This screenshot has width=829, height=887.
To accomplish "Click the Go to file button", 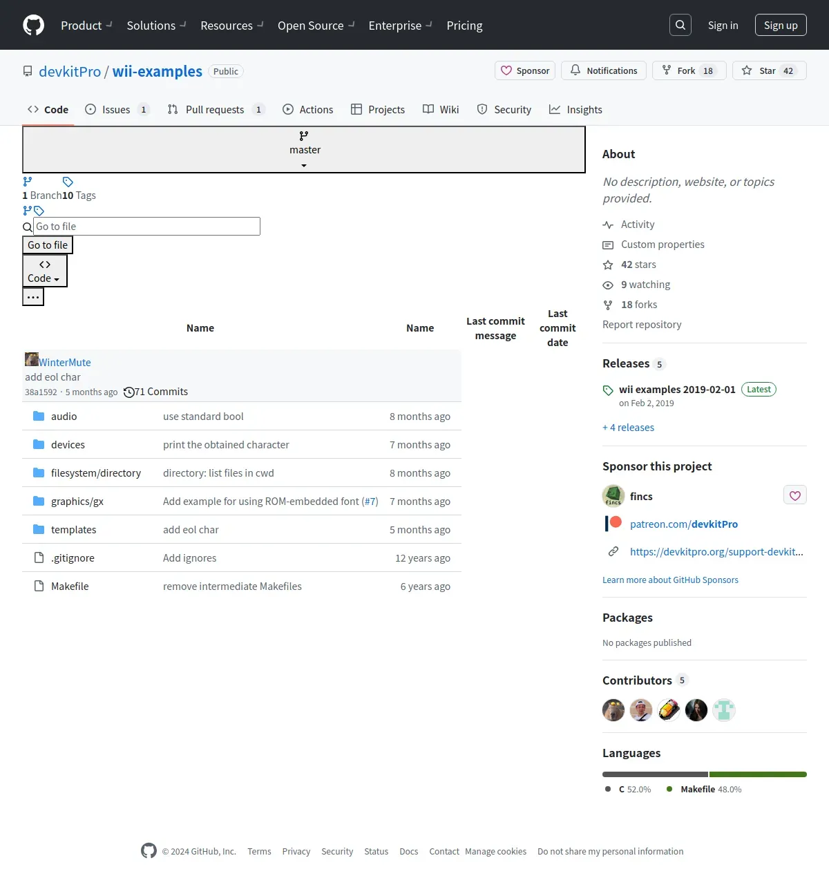I will pyautogui.click(x=48, y=245).
